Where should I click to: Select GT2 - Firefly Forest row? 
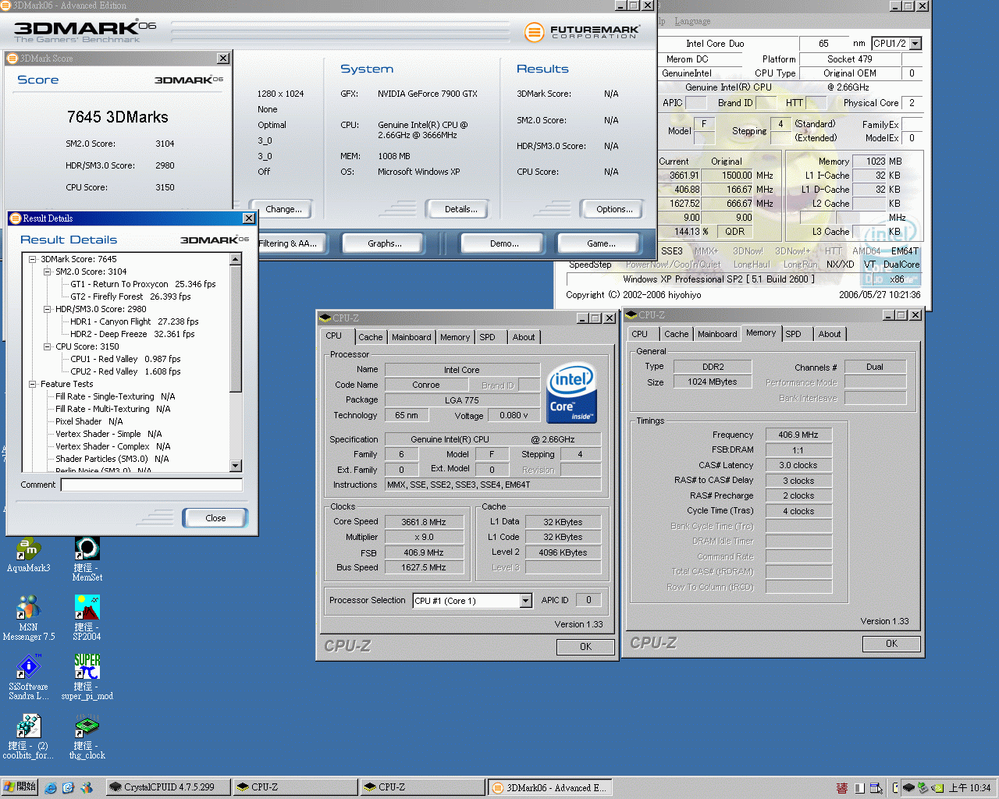(x=130, y=297)
